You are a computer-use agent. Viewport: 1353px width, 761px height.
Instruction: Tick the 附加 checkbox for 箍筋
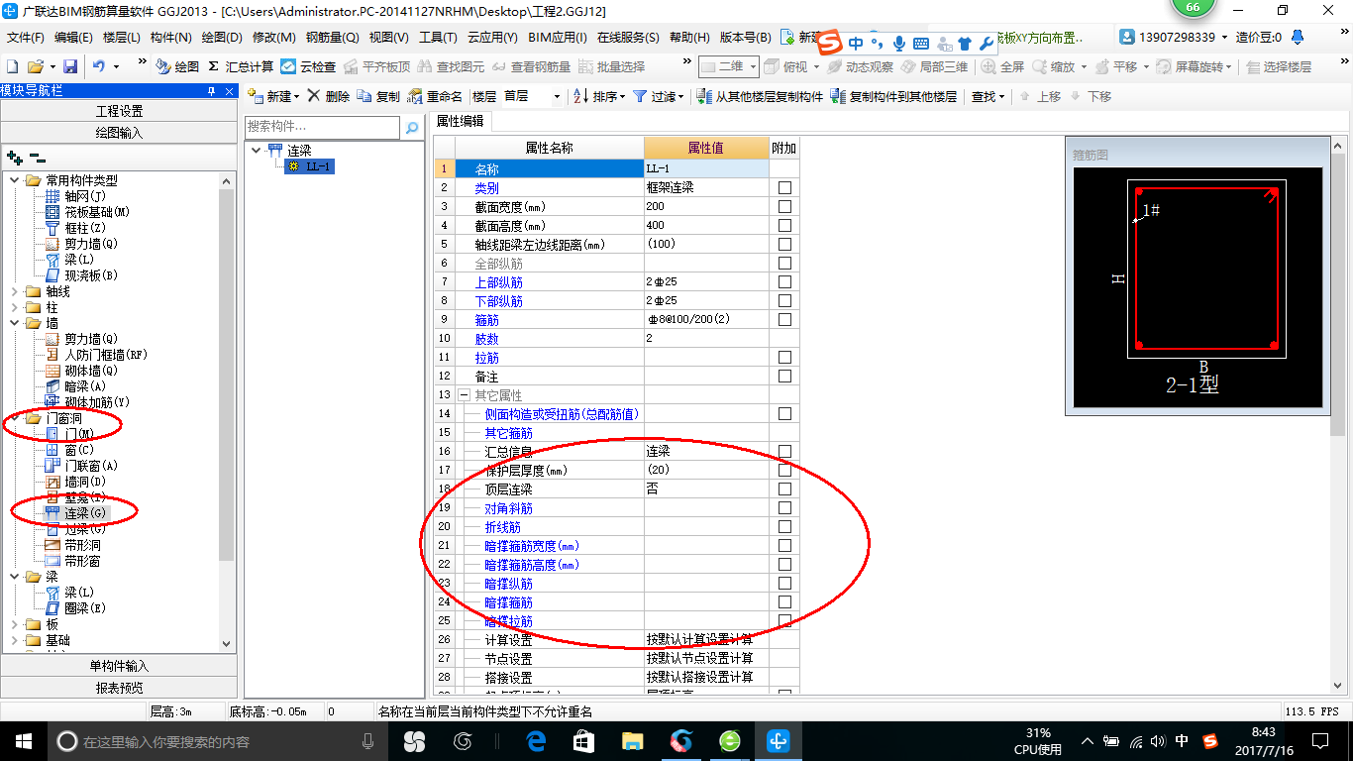pyautogui.click(x=784, y=320)
